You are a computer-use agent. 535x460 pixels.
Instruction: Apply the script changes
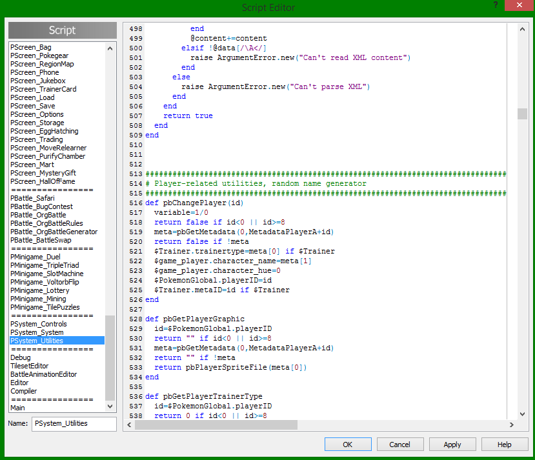452,445
